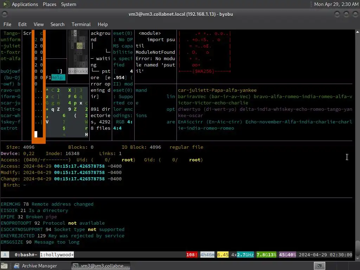Click the workspace switcher terminal thumbnail
Image resolution: width=360 pixels, height=270 pixels.
[320, 266]
